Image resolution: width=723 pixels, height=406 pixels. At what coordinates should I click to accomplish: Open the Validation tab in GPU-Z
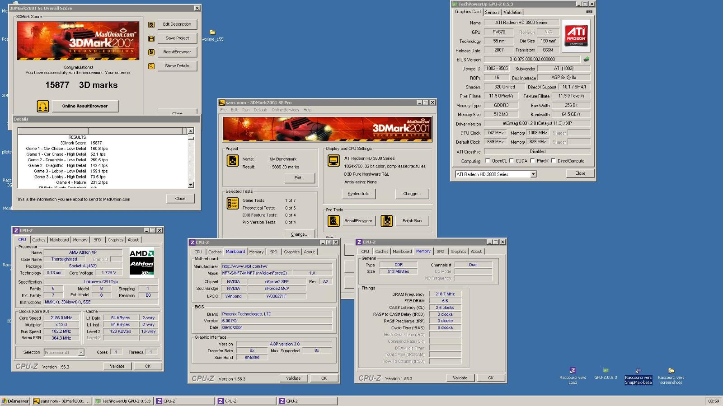[x=512, y=12]
